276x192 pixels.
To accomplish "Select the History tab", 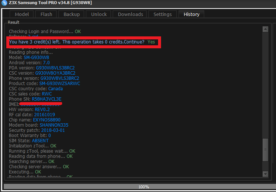I will pyautogui.click(x=191, y=14).
